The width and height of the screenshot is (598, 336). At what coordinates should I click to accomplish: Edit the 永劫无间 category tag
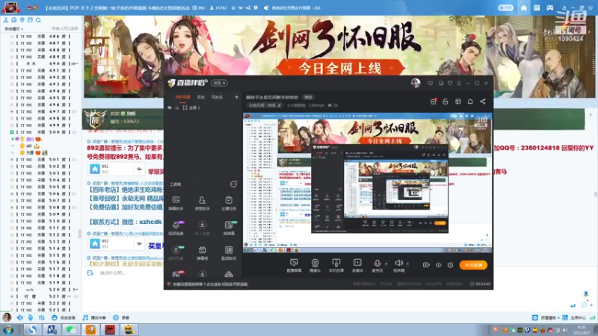click(265, 105)
